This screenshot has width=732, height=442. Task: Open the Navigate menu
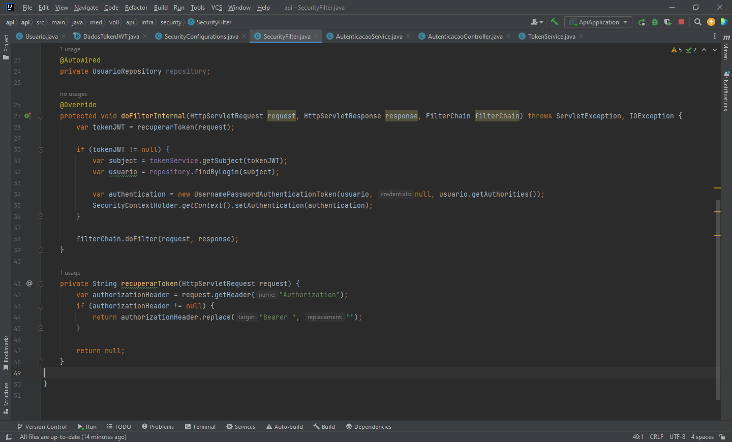click(x=86, y=8)
